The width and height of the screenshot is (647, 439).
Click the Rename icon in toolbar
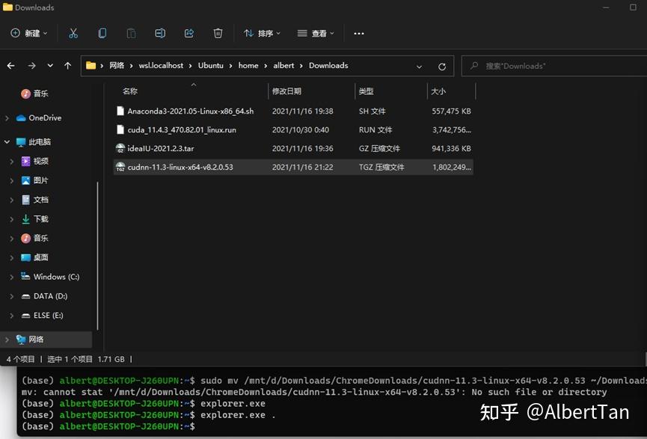click(160, 34)
